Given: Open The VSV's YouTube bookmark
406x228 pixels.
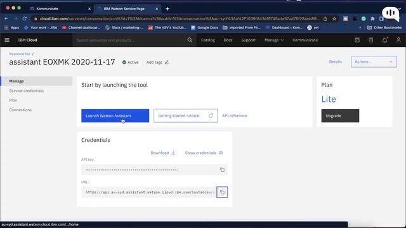Looking at the screenshot, I should (167, 28).
